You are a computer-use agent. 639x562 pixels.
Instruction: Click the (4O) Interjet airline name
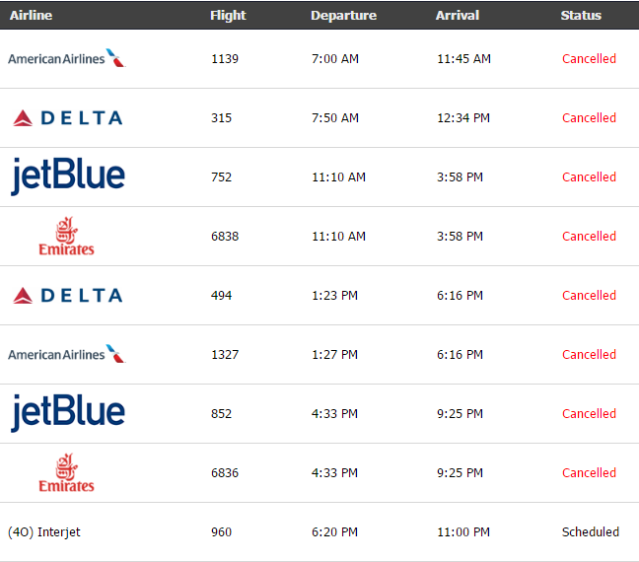44,532
